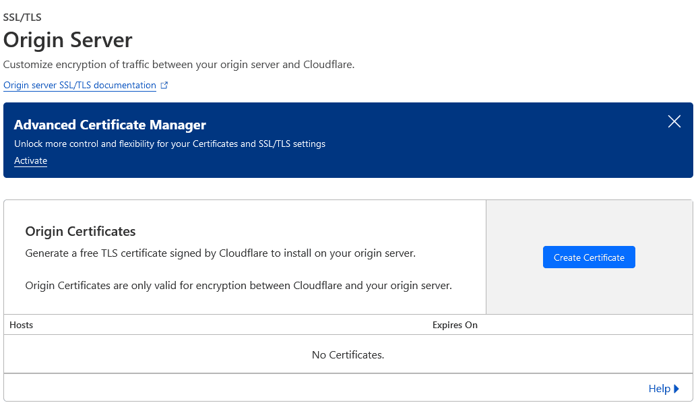Click the No Certificates. message
Viewport: 698px width, 407px height.
[x=348, y=355]
